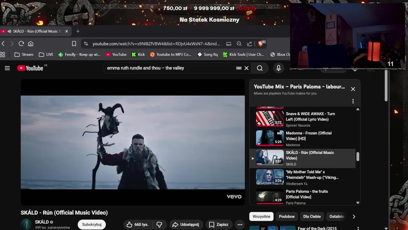
Task: Open Feedly bookmark
Action: coord(79,55)
